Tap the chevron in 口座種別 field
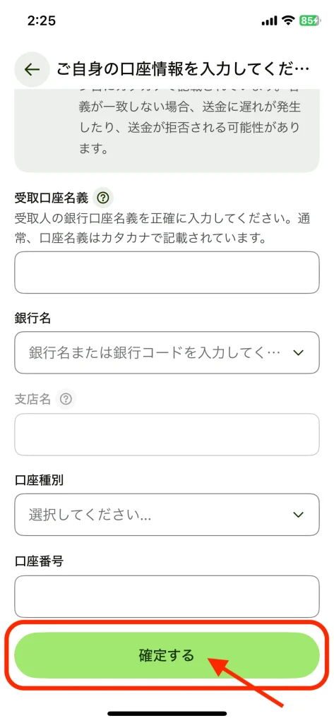Viewport: 334px width, 723px height. (x=299, y=515)
